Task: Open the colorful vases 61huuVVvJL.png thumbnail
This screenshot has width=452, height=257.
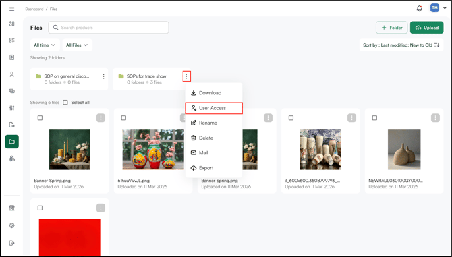Action: tap(153, 149)
